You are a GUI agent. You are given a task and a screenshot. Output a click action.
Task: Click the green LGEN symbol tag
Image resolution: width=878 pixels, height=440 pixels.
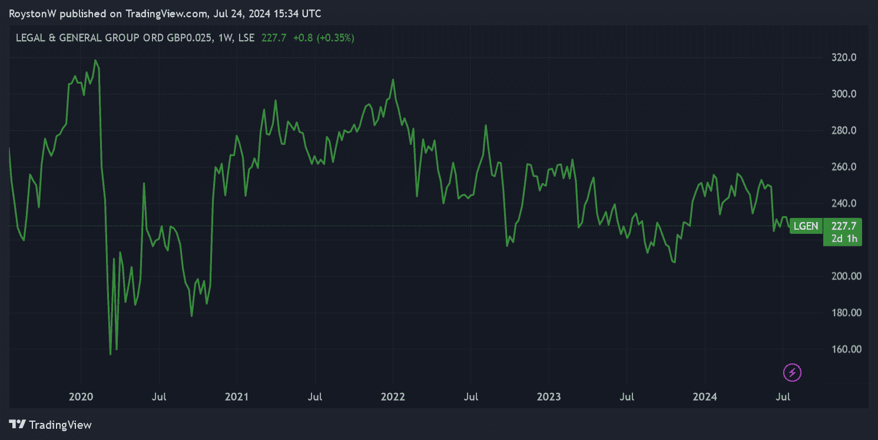[805, 226]
